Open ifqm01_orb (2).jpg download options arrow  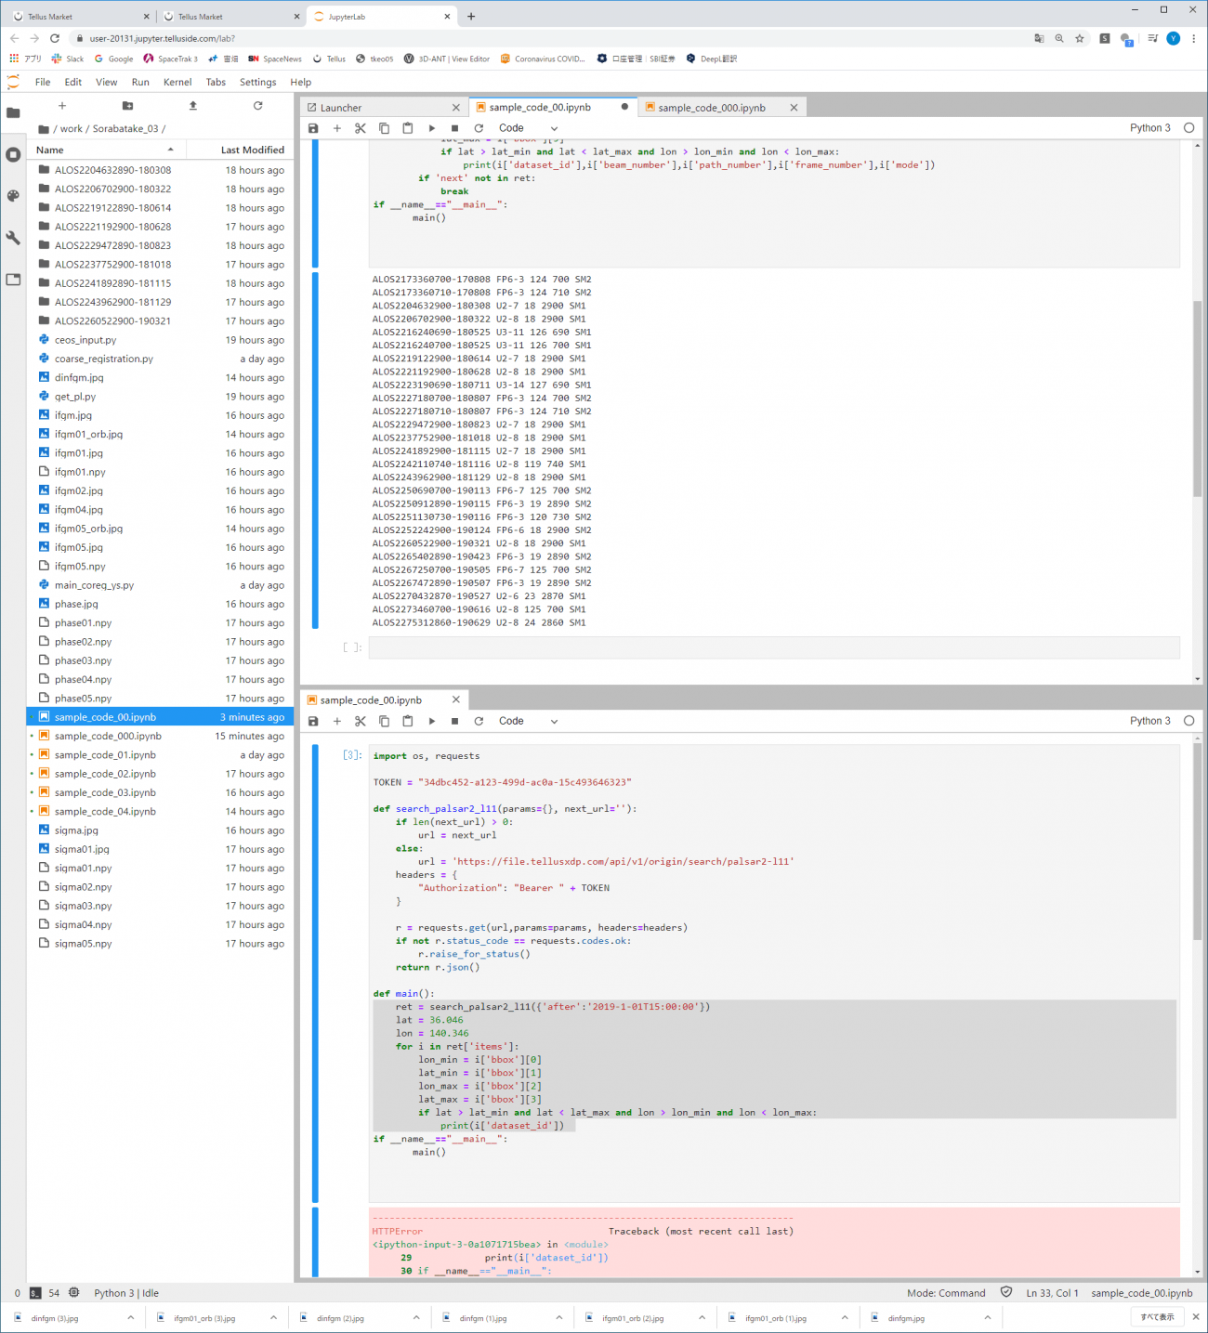click(702, 1317)
